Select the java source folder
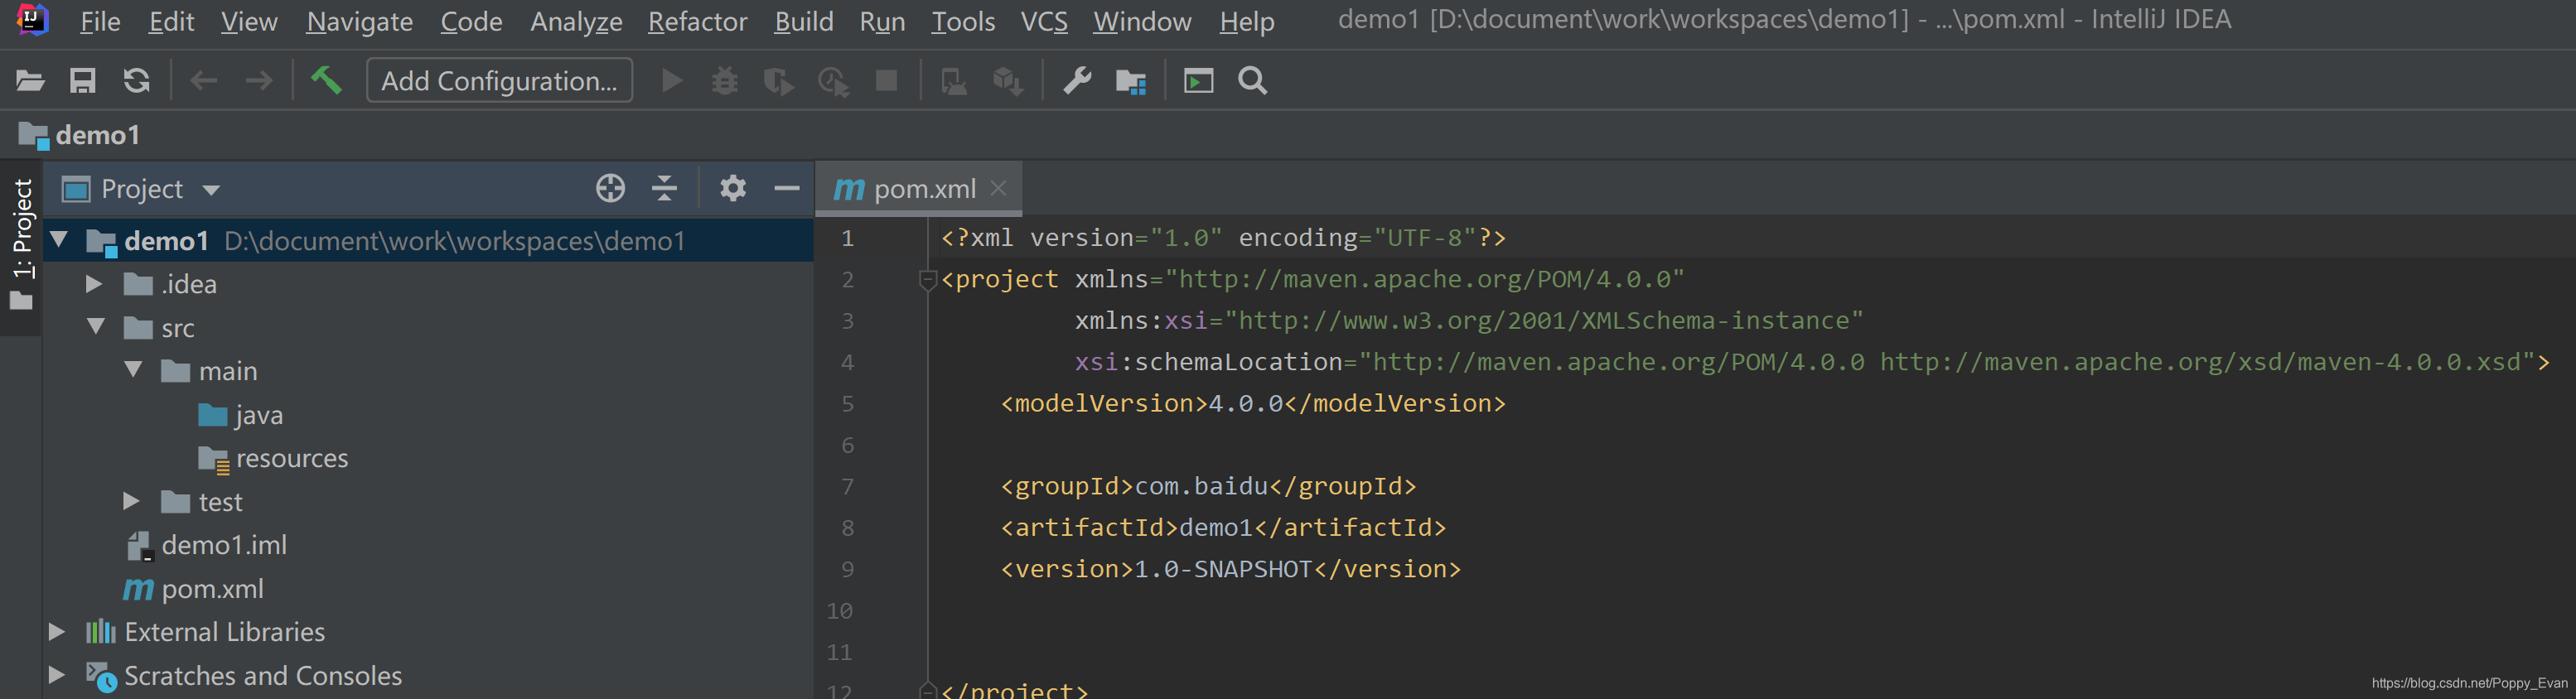 coord(241,415)
